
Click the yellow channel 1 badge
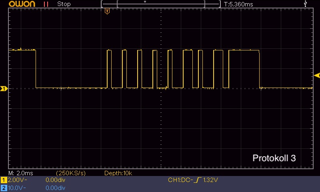point(4,180)
